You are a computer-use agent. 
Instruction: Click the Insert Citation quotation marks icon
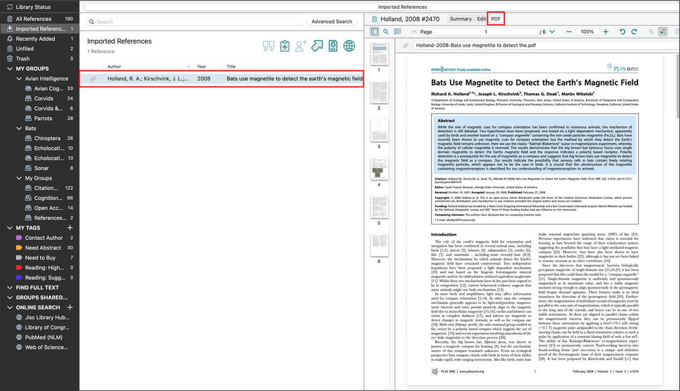269,46
